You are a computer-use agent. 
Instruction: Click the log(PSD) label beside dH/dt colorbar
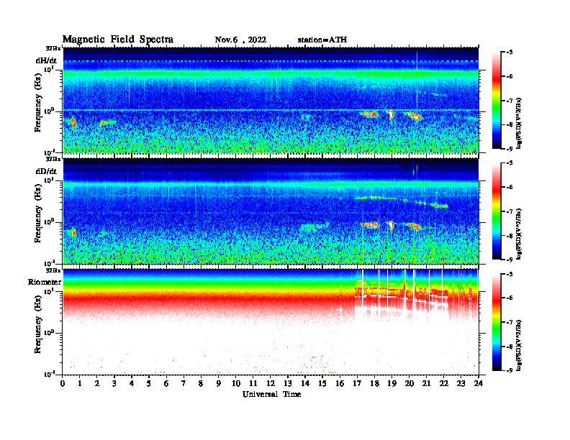click(519, 123)
